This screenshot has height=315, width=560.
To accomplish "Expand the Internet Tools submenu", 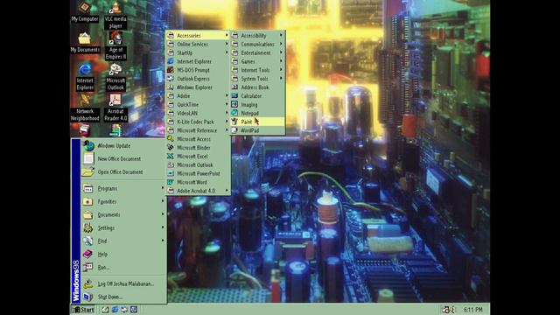I will 257,70.
